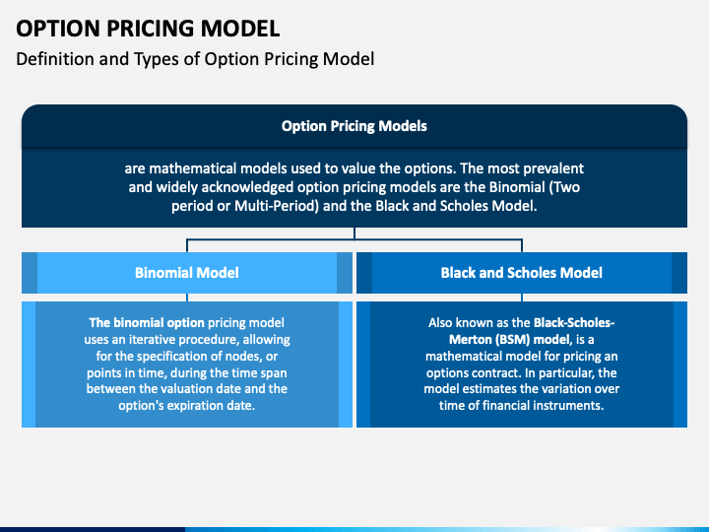
Task: Click right blue strip of BSM description box
Action: pos(680,365)
